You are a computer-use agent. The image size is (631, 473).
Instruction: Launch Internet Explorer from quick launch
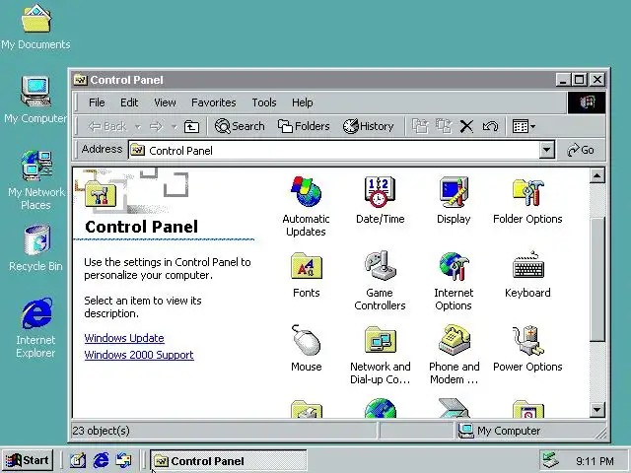pyautogui.click(x=101, y=460)
